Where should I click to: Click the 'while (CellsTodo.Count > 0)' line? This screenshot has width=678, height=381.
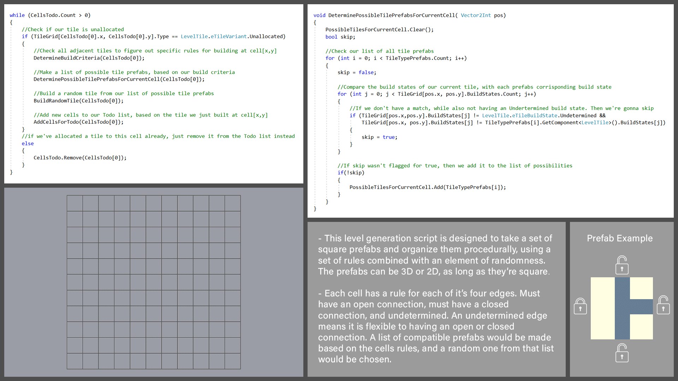click(x=50, y=15)
